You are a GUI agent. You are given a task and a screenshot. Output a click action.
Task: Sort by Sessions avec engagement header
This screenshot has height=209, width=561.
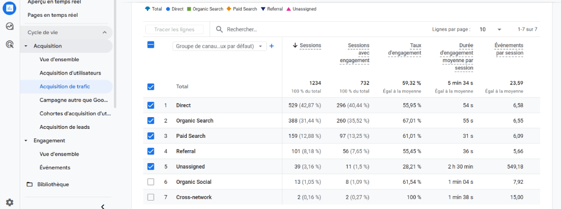pos(355,53)
